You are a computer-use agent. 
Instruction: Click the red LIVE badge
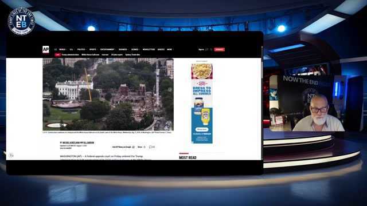coord(57,55)
